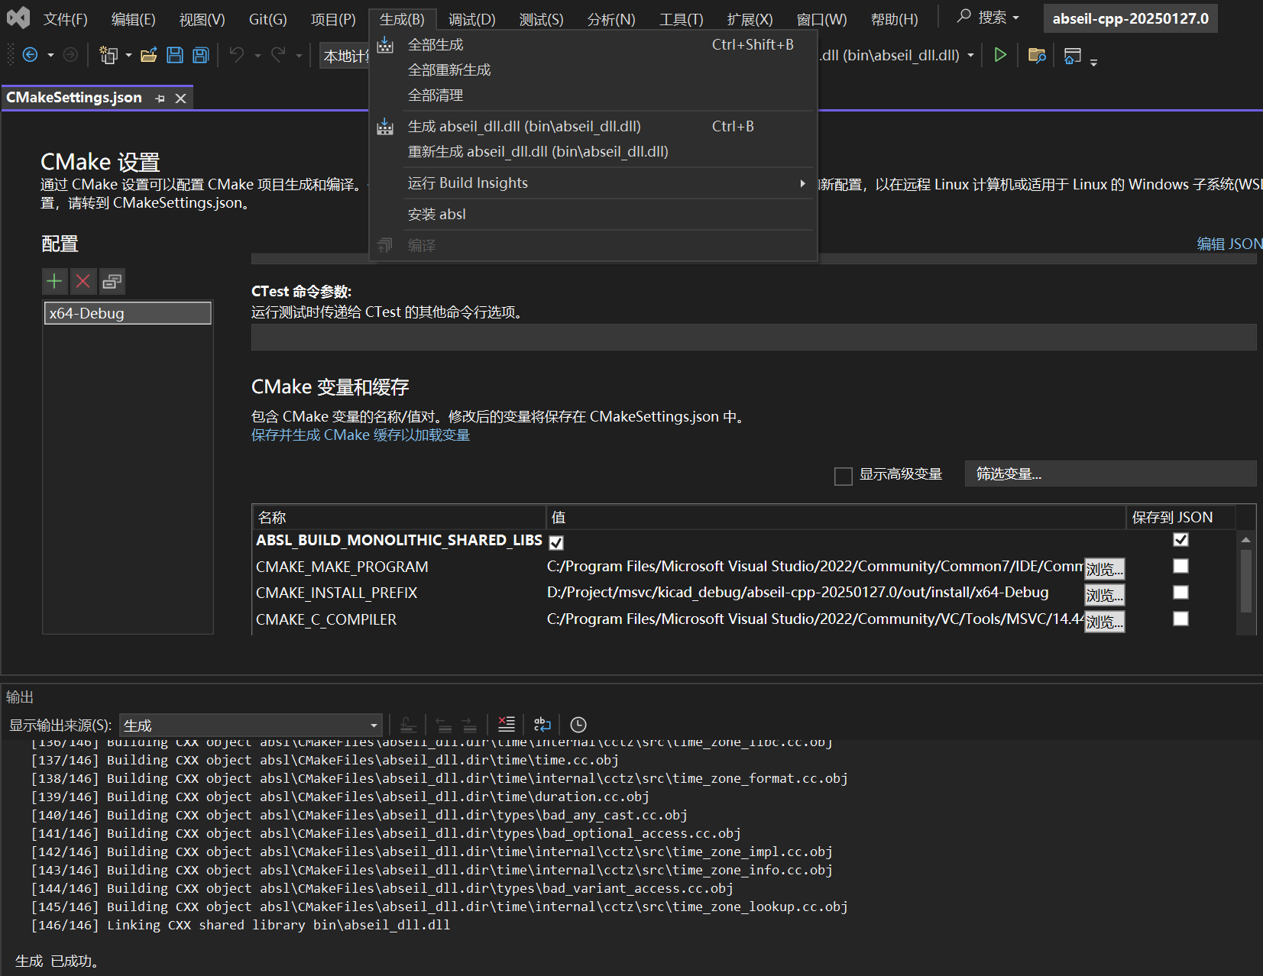Viewport: 1263px width, 976px height.
Task: Click the clock timestamp icon in Output
Action: point(578,725)
